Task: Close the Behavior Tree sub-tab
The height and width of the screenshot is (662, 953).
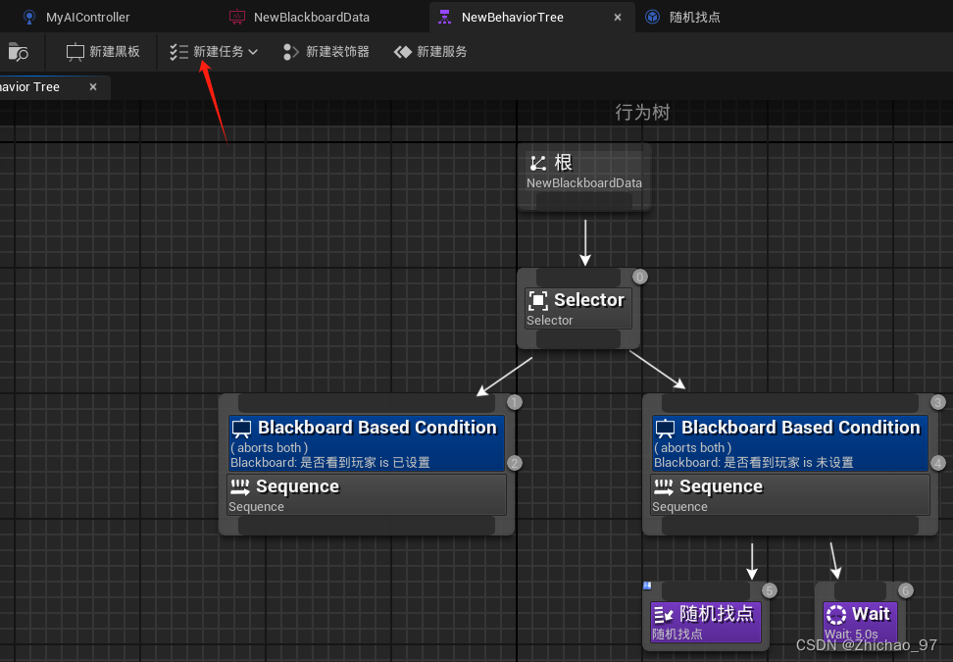Action: point(93,87)
